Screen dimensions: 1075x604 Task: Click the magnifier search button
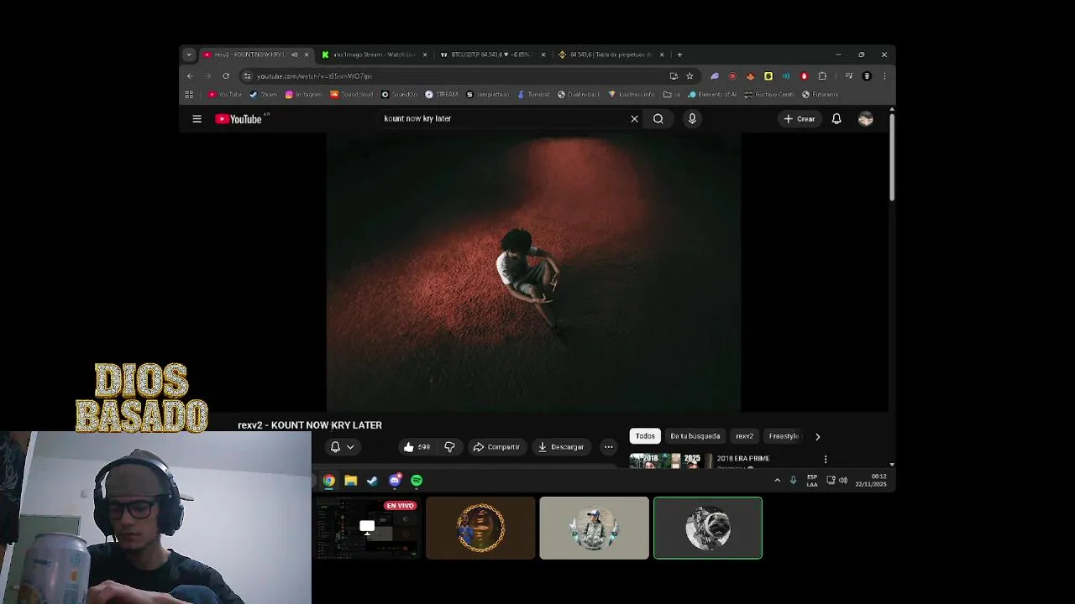pos(658,119)
